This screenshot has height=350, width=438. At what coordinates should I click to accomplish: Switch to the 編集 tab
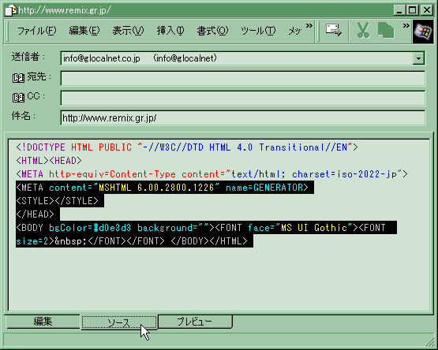tap(43, 322)
